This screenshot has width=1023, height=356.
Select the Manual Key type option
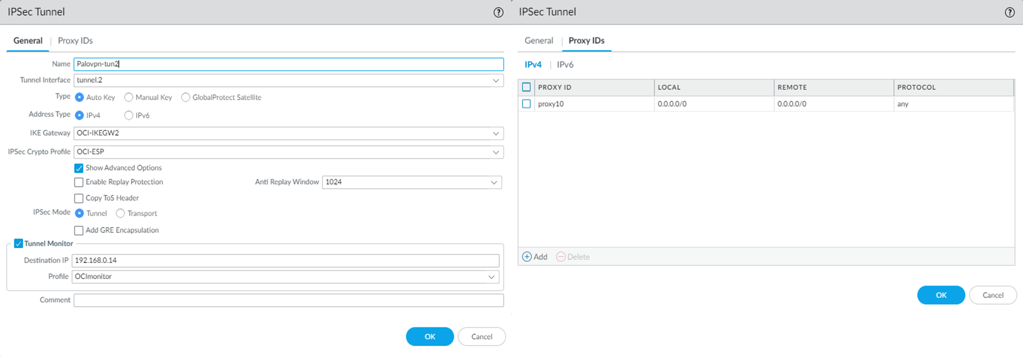[129, 97]
